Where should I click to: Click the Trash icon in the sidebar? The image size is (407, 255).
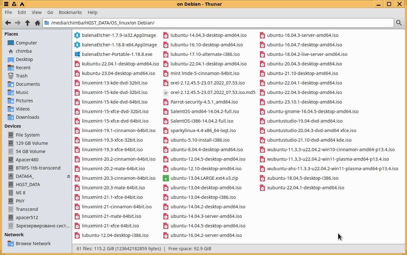[11, 76]
